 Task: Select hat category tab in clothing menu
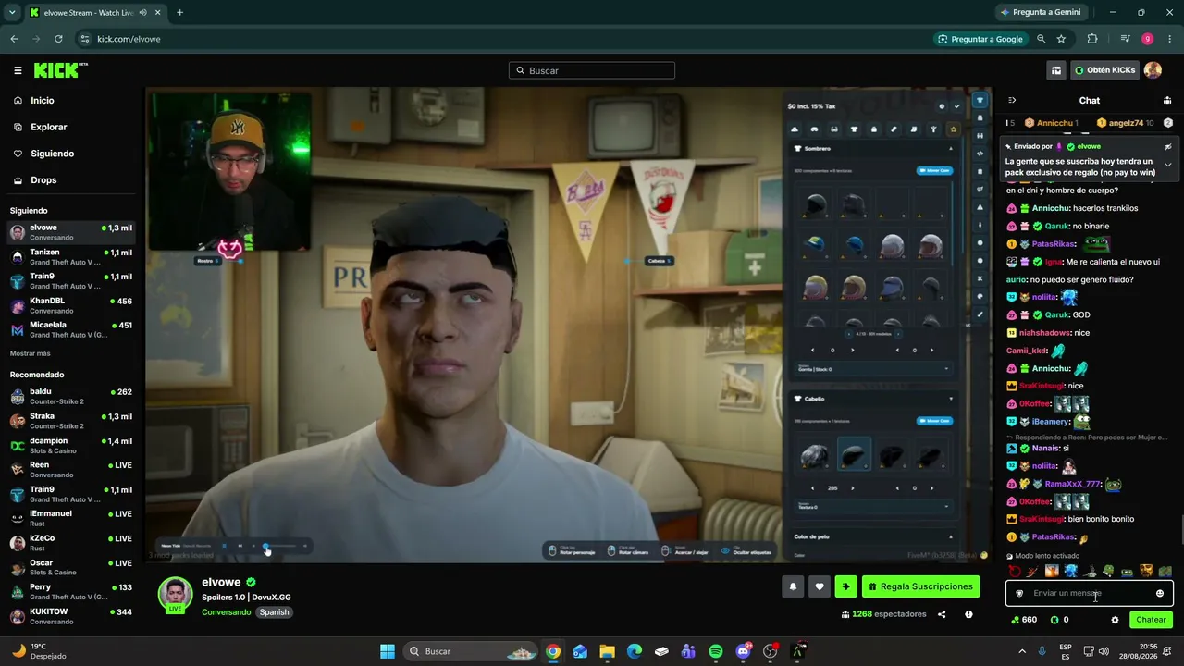[x=795, y=129]
